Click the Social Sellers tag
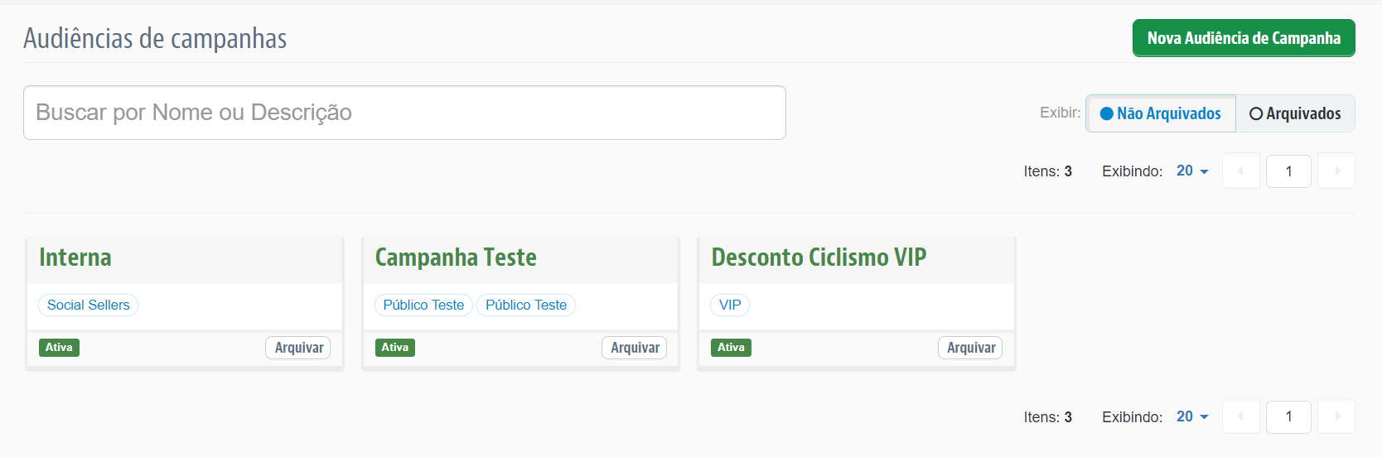 tap(89, 305)
